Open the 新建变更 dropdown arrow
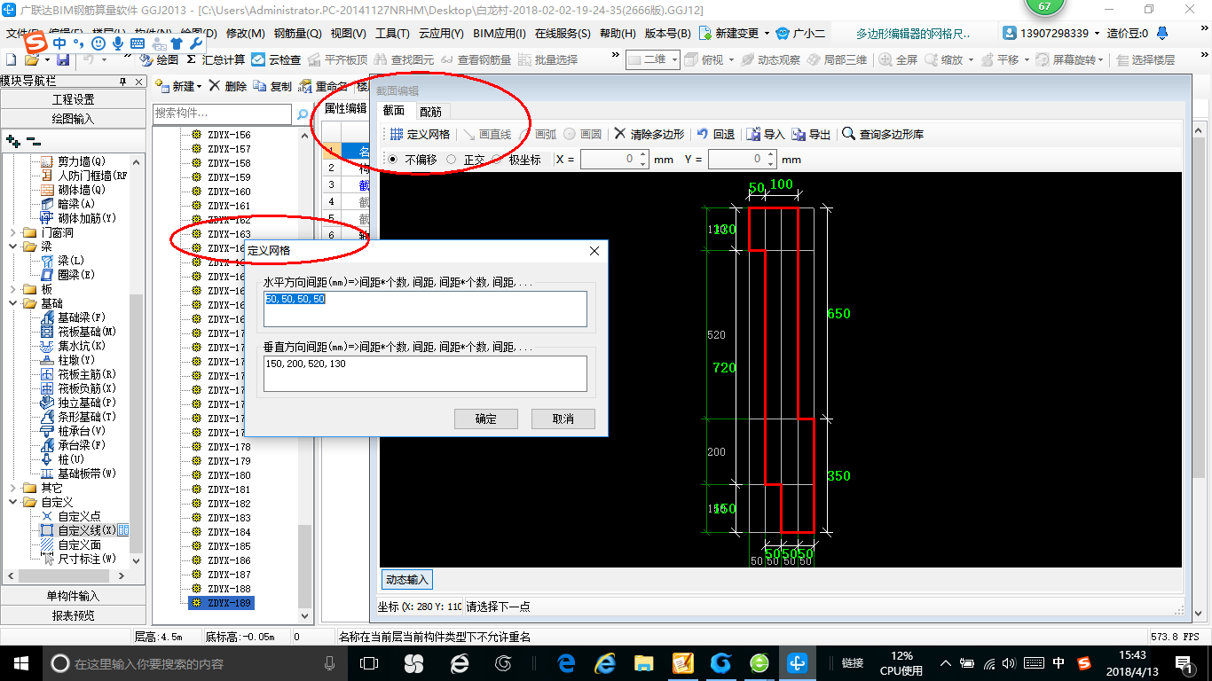1212x681 pixels. pyautogui.click(x=765, y=34)
